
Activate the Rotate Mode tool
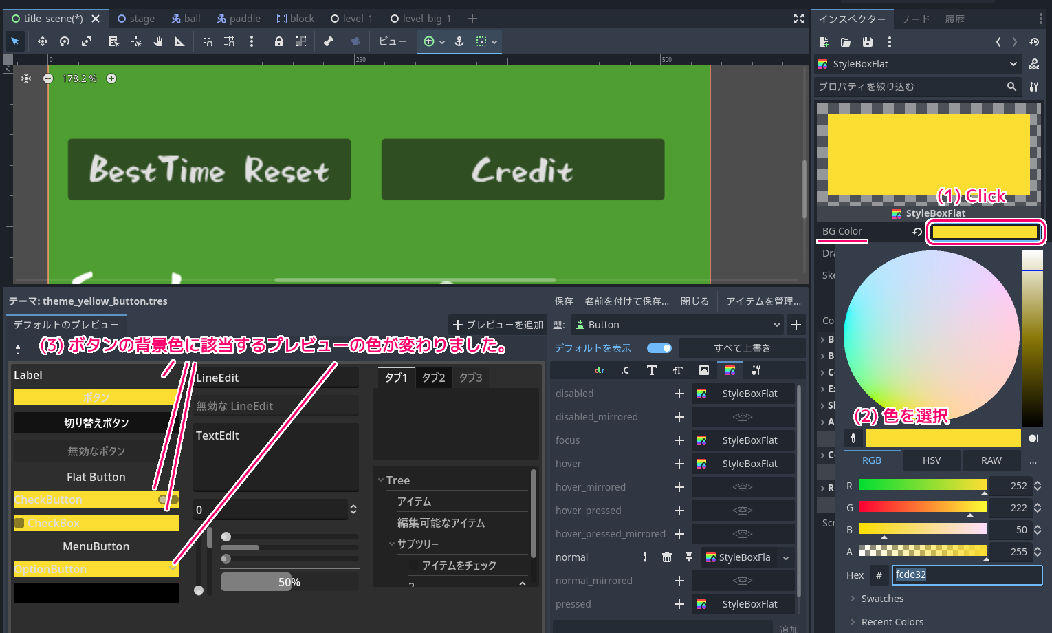pos(65,41)
